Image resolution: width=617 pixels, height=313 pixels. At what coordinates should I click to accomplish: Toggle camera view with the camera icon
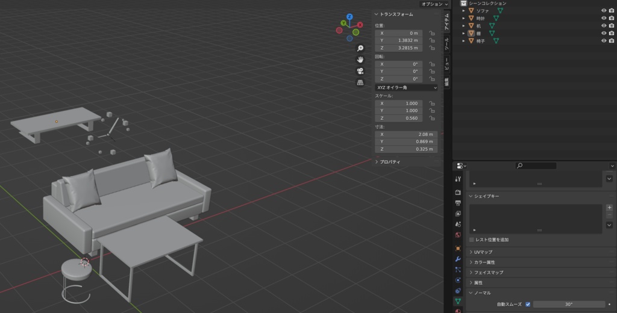point(360,71)
